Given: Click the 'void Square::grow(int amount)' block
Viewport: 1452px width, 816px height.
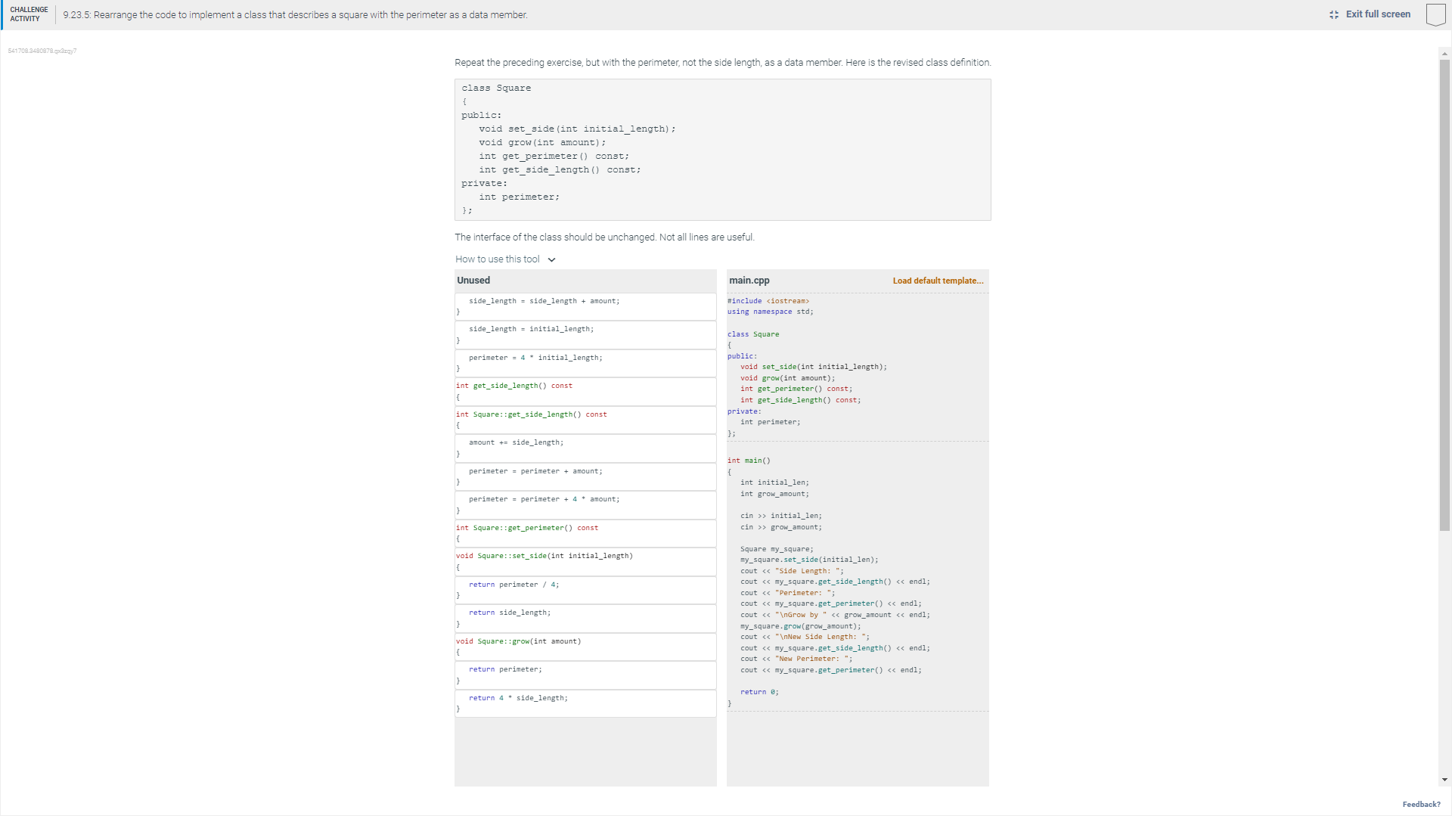Looking at the screenshot, I should tap(586, 647).
